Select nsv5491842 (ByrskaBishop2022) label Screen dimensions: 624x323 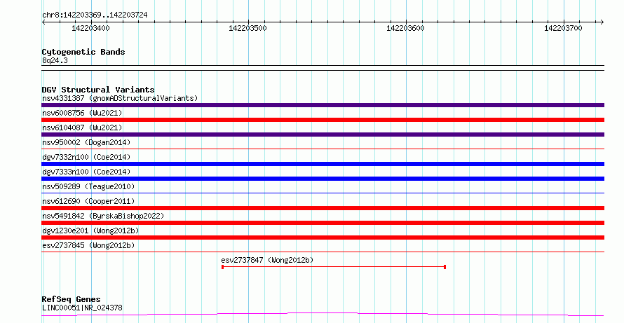103,216
